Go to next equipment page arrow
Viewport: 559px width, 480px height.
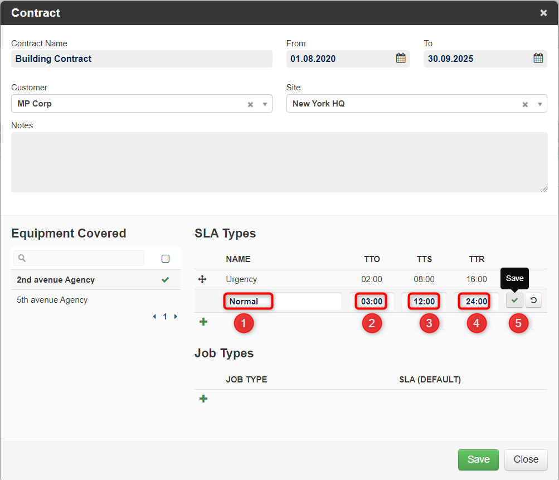click(x=176, y=316)
